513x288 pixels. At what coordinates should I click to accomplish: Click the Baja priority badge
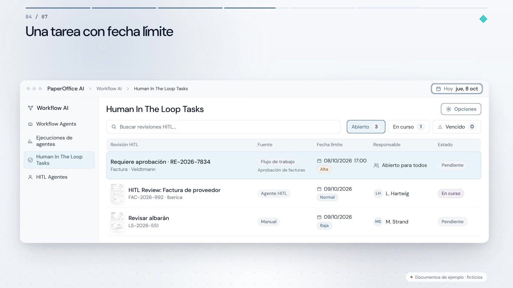(324, 226)
